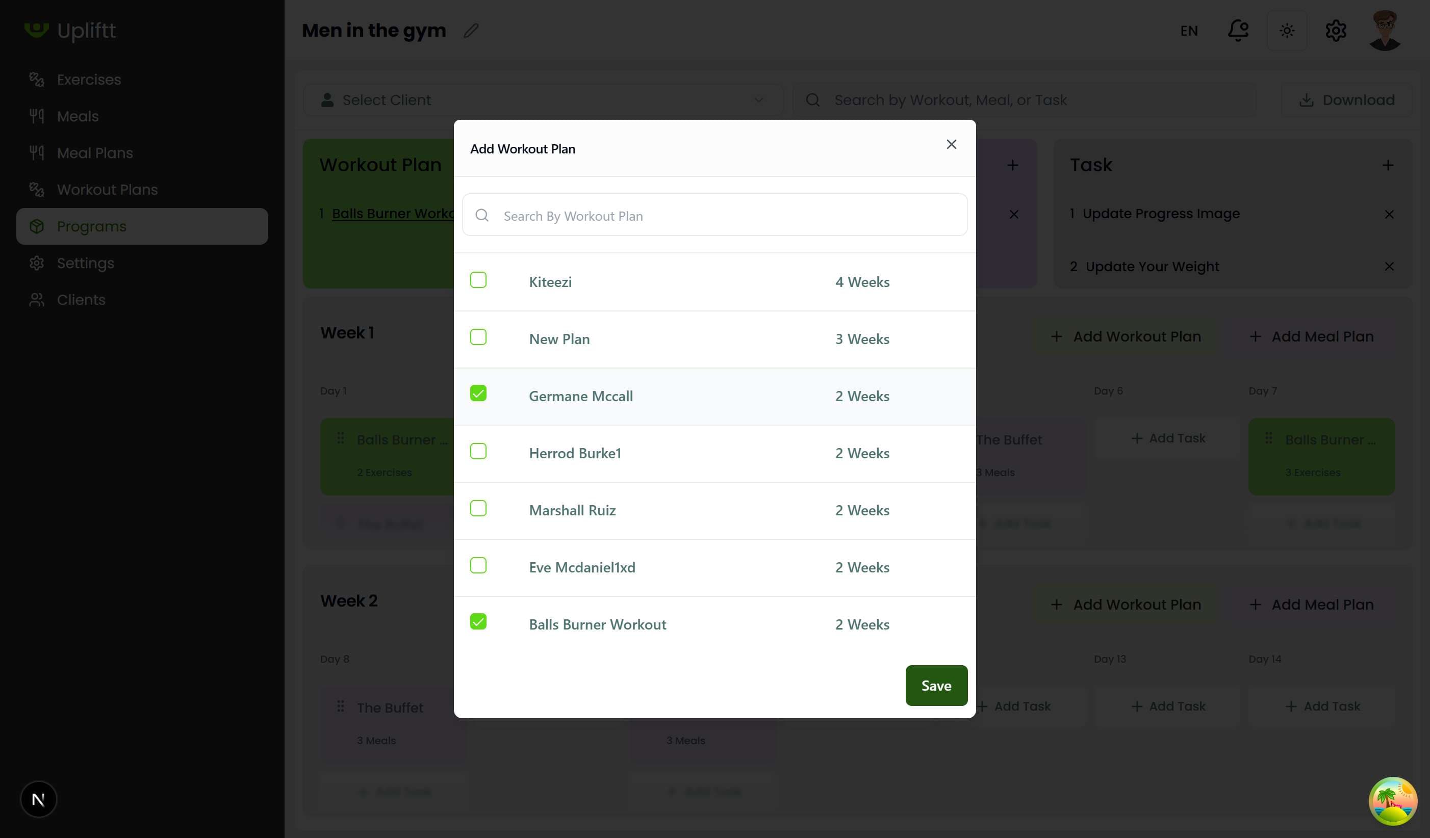
Task: Check the Kiteezi workout plan checkbox
Action: point(478,280)
